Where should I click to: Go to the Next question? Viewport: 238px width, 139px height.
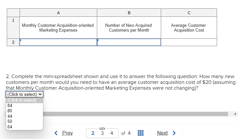tap(166, 133)
